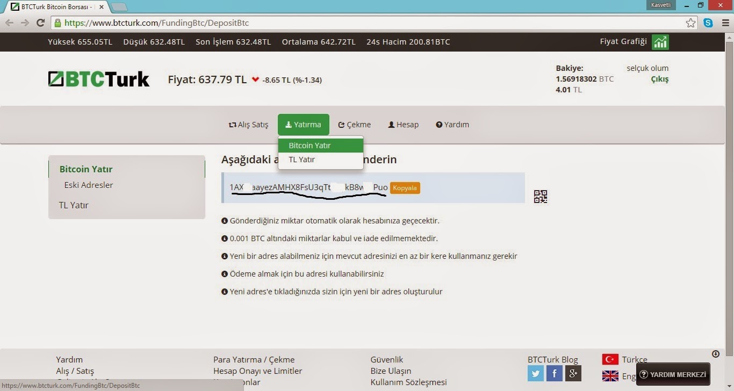The width and height of the screenshot is (734, 391).
Task: Click the deposit bitcoin address text
Action: (309, 187)
